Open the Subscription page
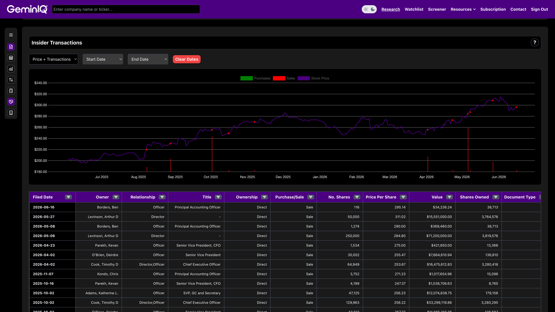 493,9
